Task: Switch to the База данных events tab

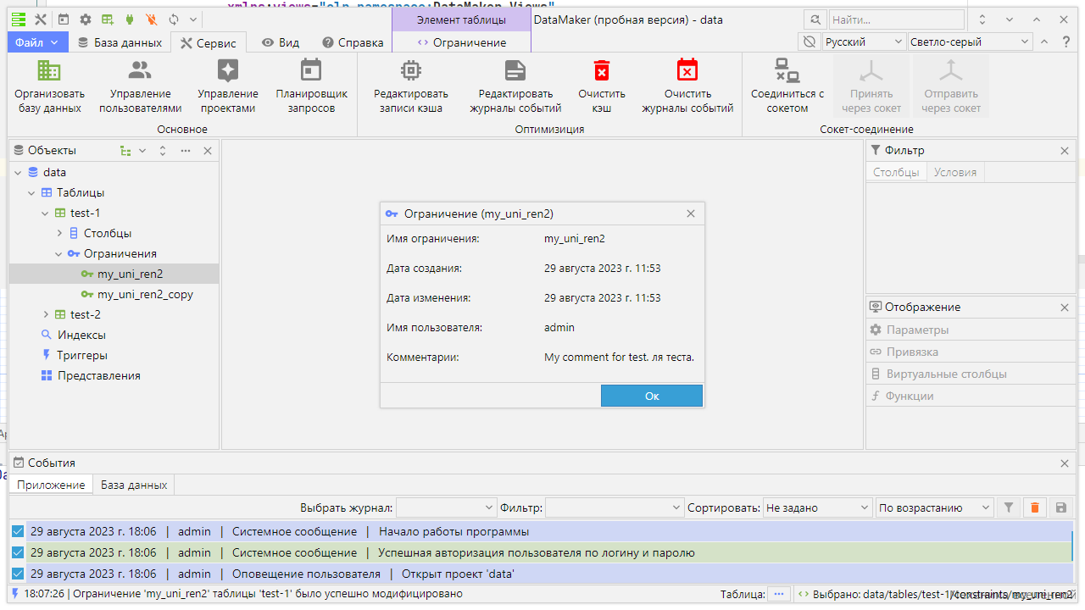Action: (134, 485)
